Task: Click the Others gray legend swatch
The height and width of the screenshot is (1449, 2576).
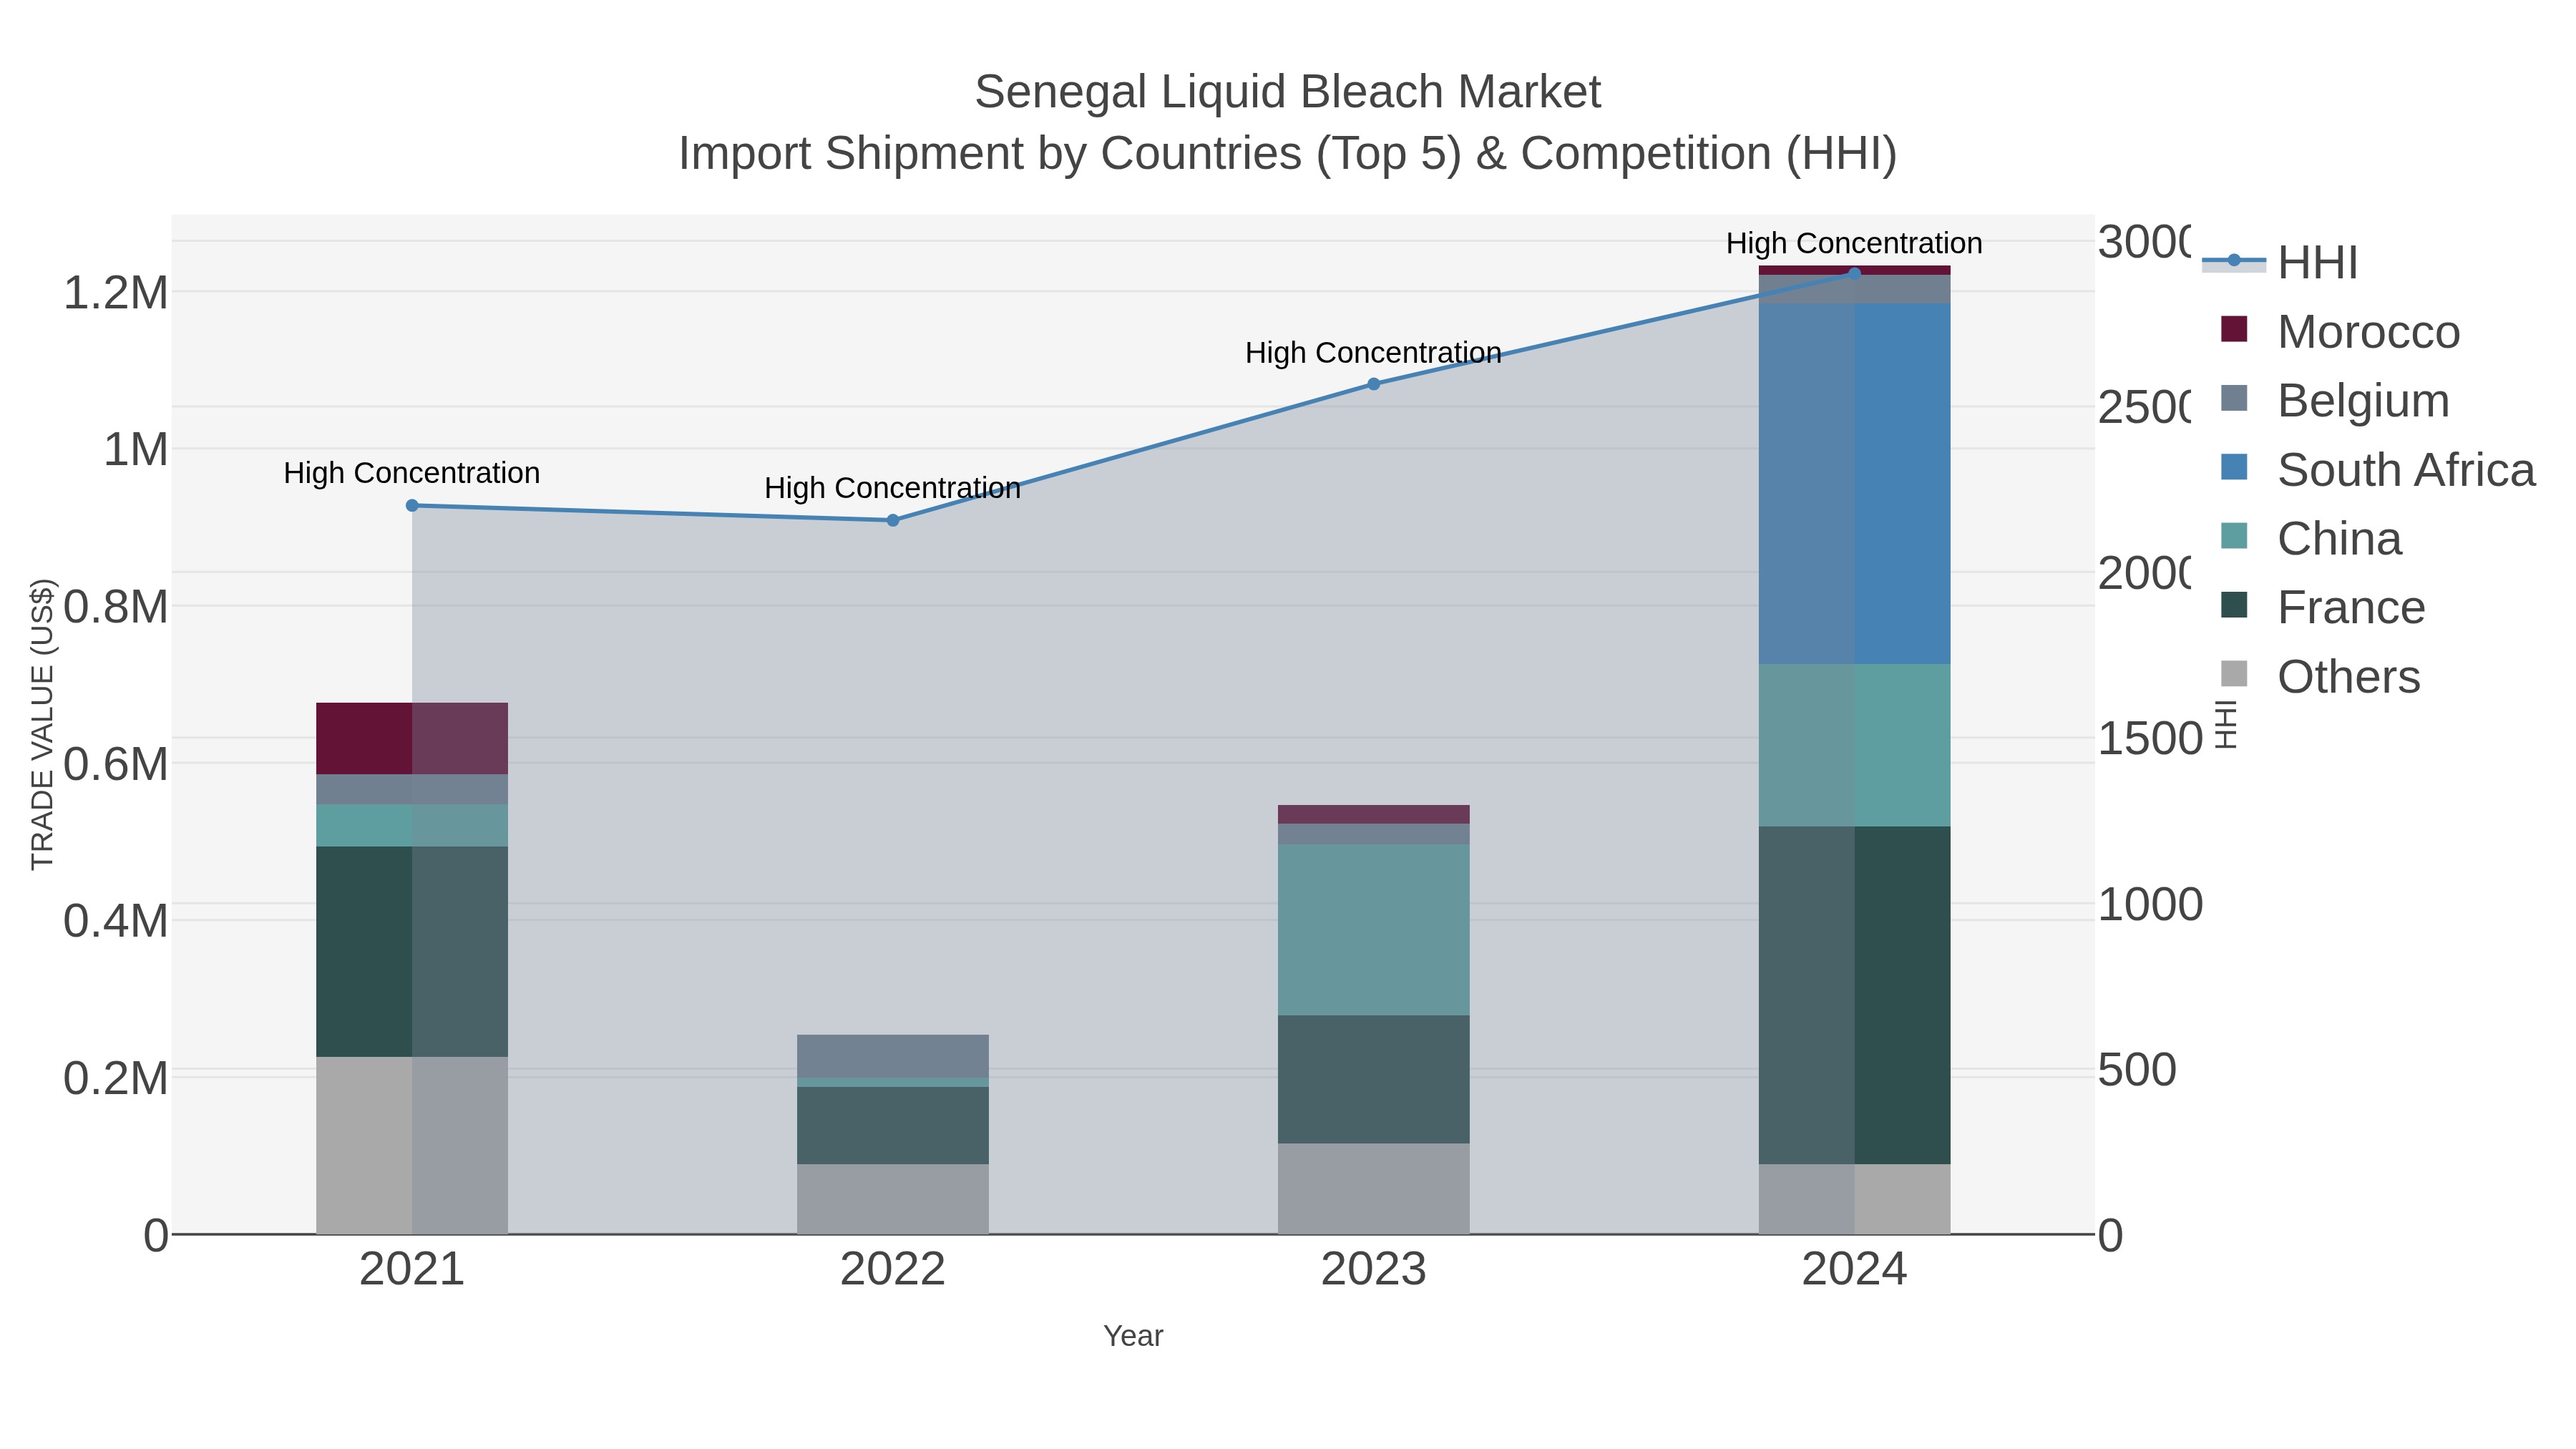Action: coord(2234,674)
